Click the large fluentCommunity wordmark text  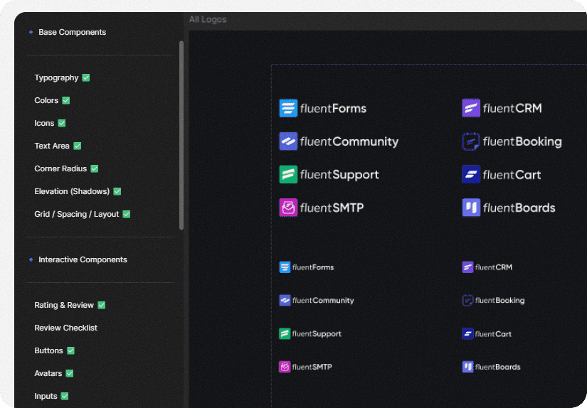tap(349, 141)
